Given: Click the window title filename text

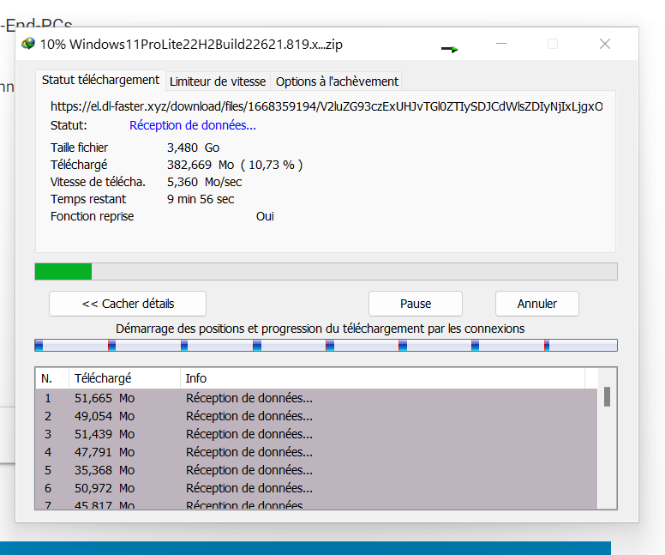Looking at the screenshot, I should [x=191, y=44].
